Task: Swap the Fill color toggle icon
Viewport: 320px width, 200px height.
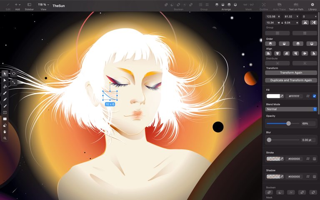Action: (x=308, y=96)
